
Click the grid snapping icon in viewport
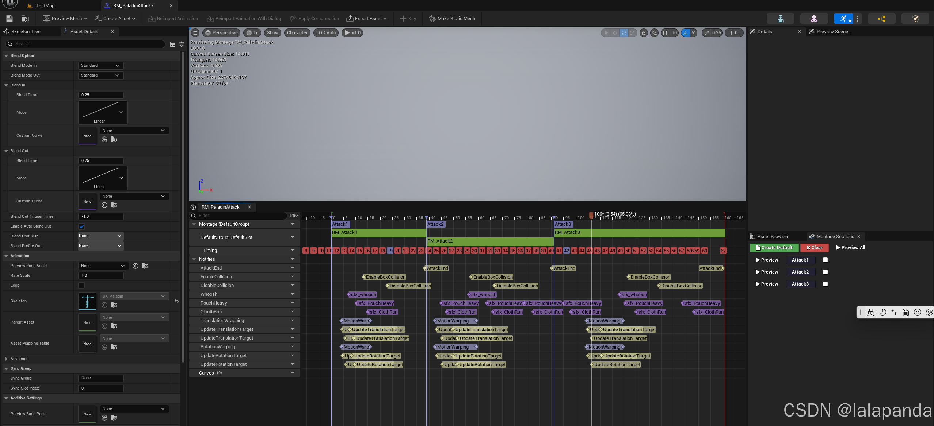coord(666,33)
